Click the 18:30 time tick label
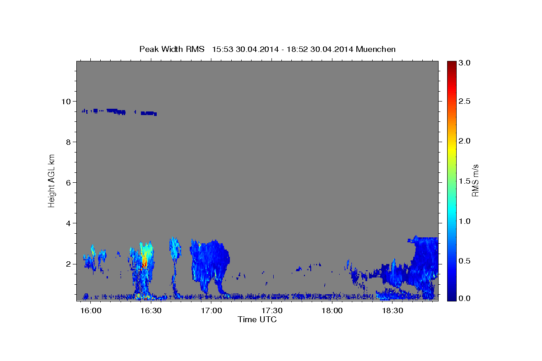 (392, 311)
